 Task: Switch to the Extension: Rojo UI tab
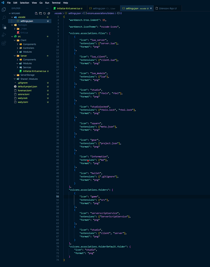[x=168, y=8]
